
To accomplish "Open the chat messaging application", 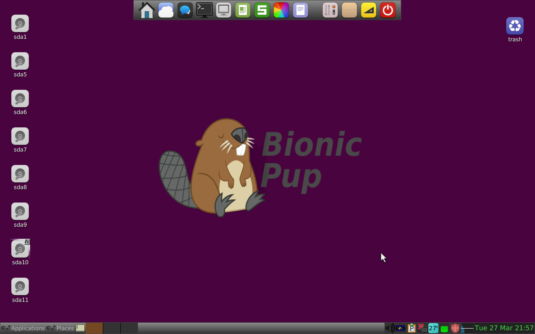I will point(185,10).
